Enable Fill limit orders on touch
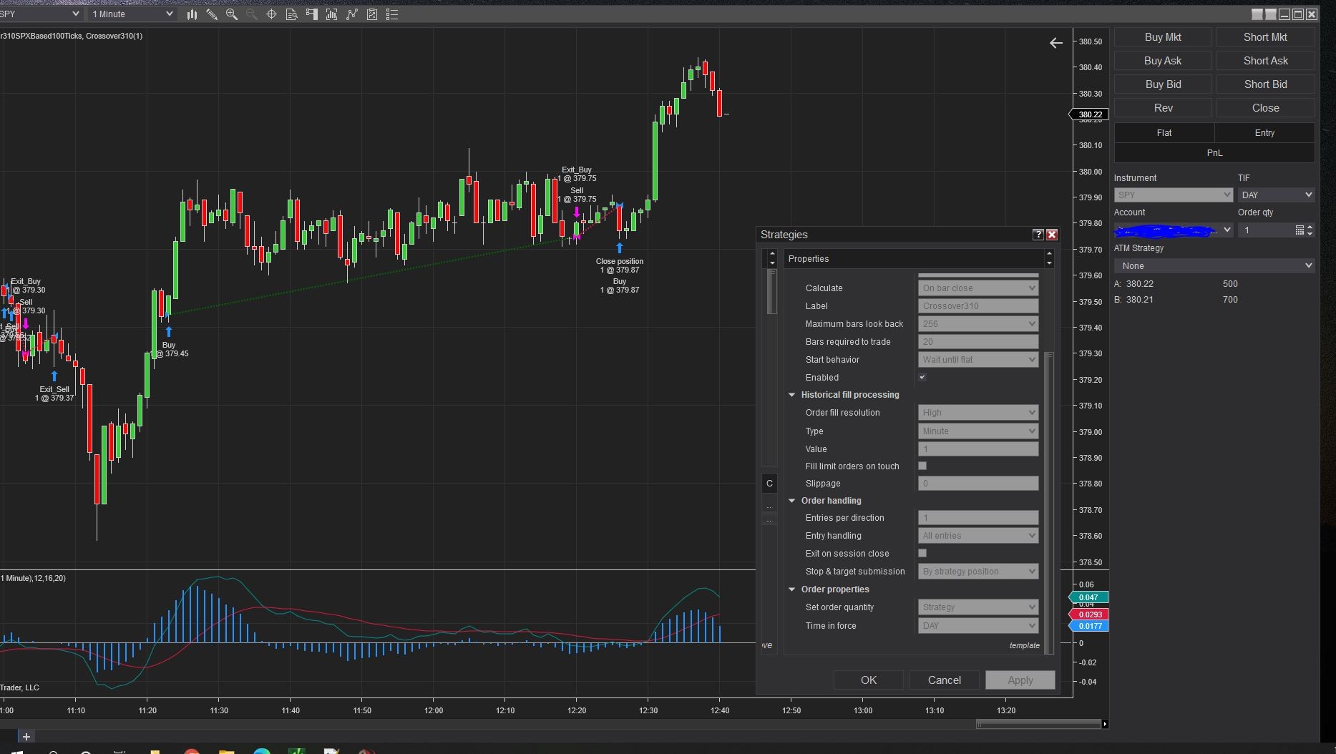 click(922, 466)
